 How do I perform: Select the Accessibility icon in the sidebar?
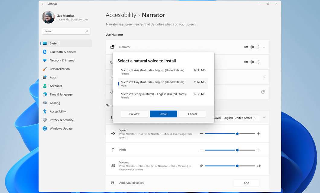click(45, 111)
